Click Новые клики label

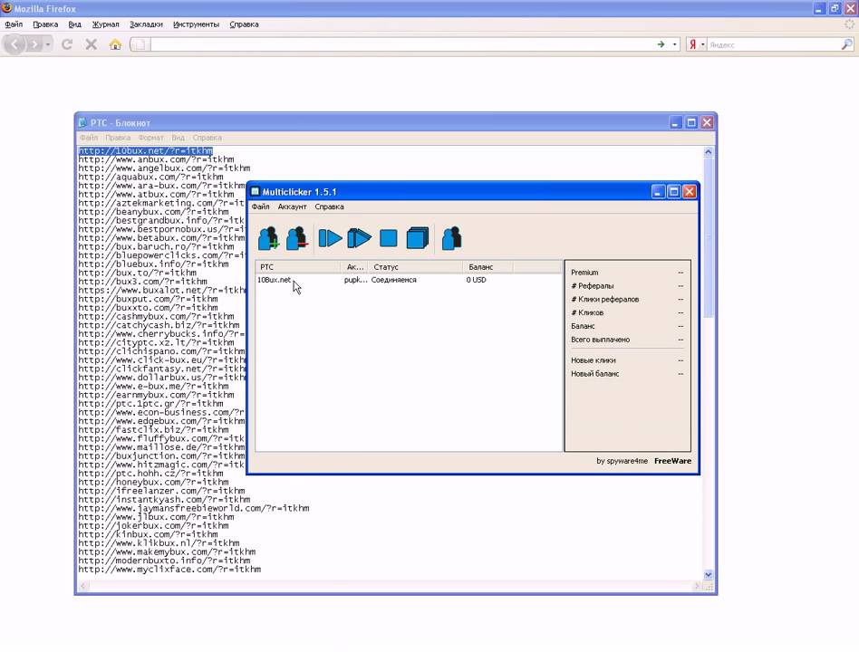click(x=594, y=360)
